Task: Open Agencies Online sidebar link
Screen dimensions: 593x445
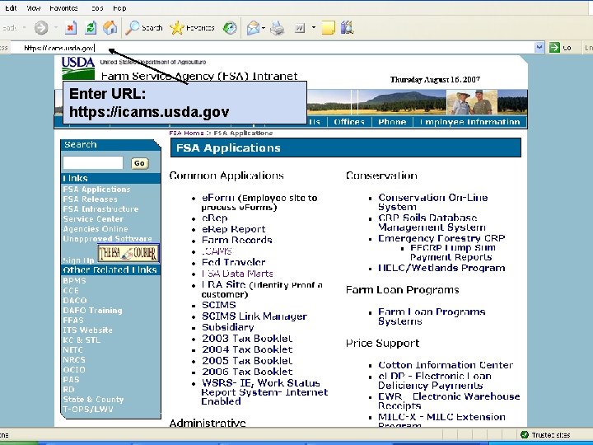Action: (x=96, y=228)
